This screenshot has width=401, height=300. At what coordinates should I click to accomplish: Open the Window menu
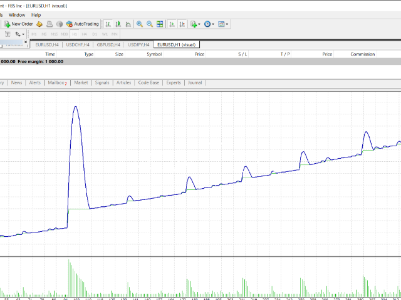tap(17, 15)
